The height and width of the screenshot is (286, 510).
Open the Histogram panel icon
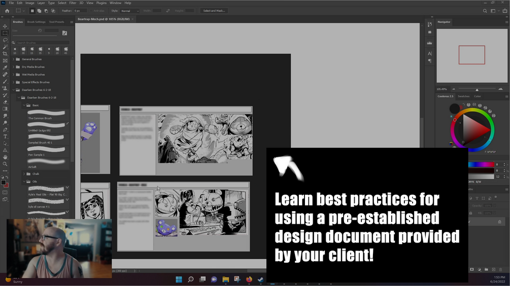(x=430, y=43)
